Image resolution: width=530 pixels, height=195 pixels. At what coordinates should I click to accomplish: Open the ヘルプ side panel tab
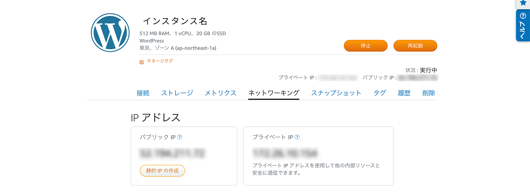(x=523, y=26)
